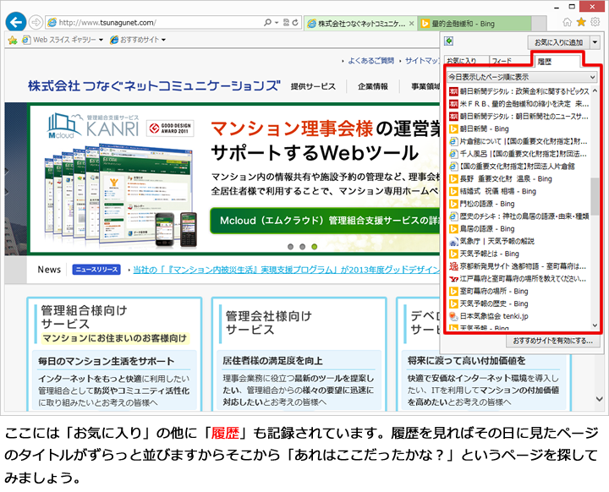Viewport: 609px width, 492px height.
Task: Select the 株式会社つなぐネットコミュニケーションズ browser tab
Action: coord(360,24)
